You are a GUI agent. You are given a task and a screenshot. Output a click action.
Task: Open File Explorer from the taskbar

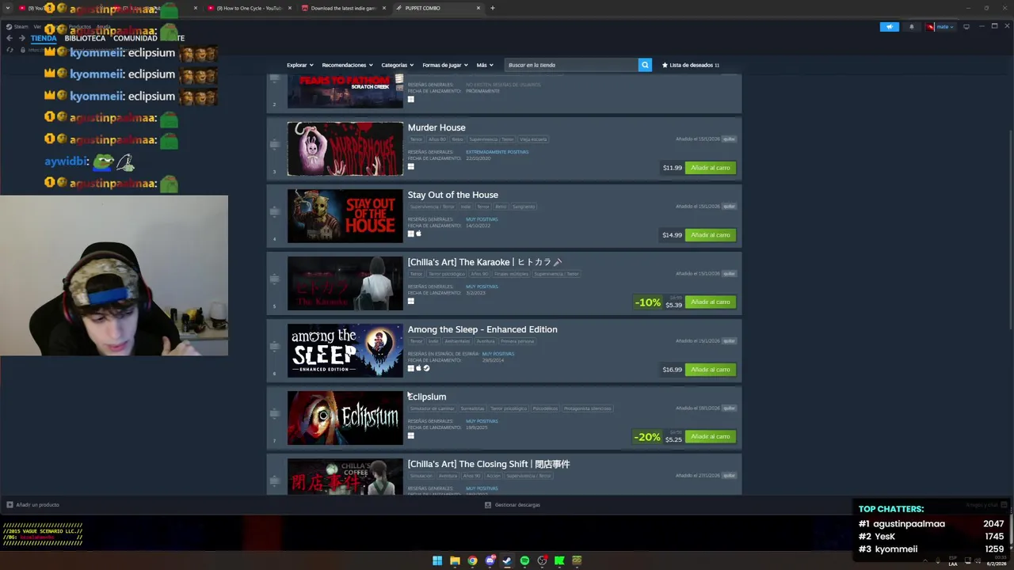point(455,560)
